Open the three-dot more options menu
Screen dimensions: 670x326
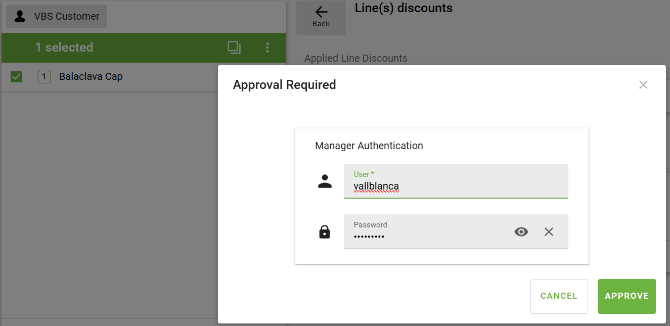click(267, 48)
